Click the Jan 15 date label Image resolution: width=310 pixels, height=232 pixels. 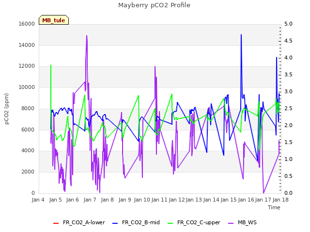[229, 200]
